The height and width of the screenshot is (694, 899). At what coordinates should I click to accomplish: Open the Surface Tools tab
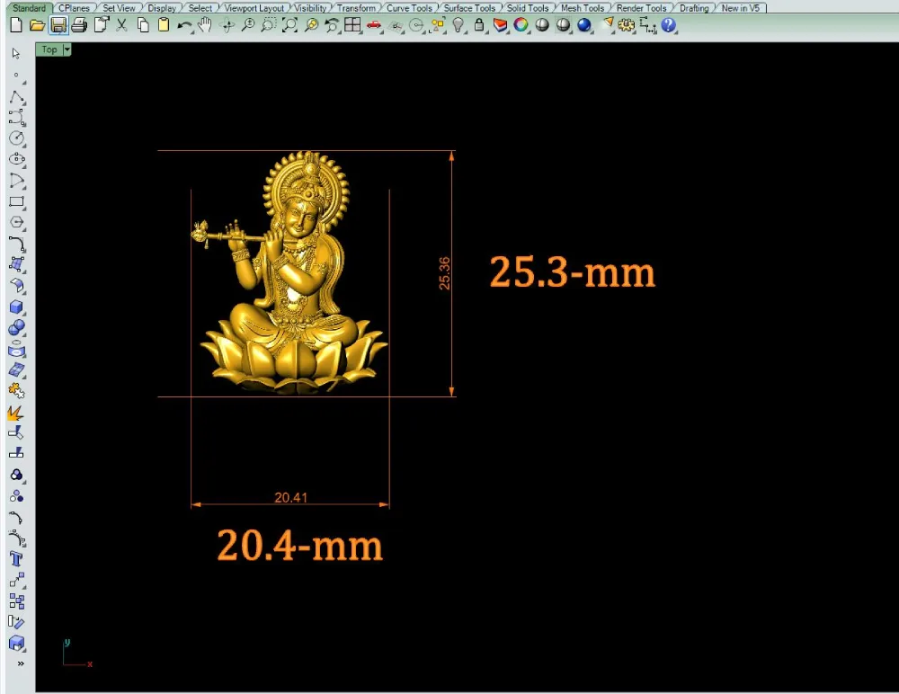pos(469,8)
